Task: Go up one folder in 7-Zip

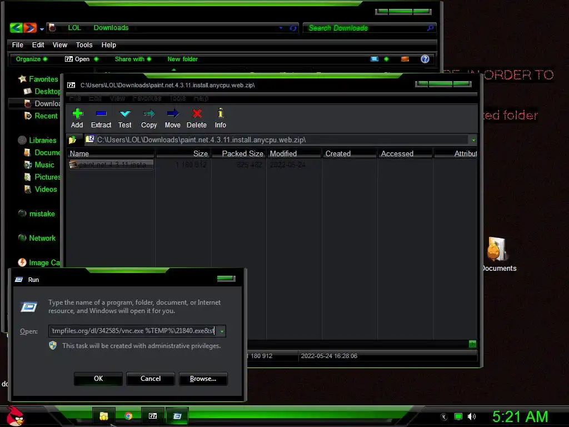Action: (x=73, y=140)
